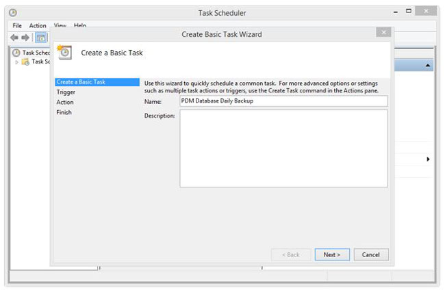Screen dimensions: 445x290
Task: Select the Finish wizard step
Action: [64, 112]
